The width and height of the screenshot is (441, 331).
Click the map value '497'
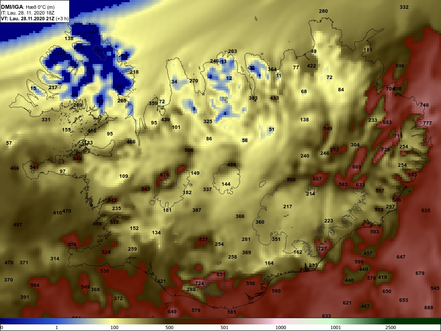(x=18, y=225)
